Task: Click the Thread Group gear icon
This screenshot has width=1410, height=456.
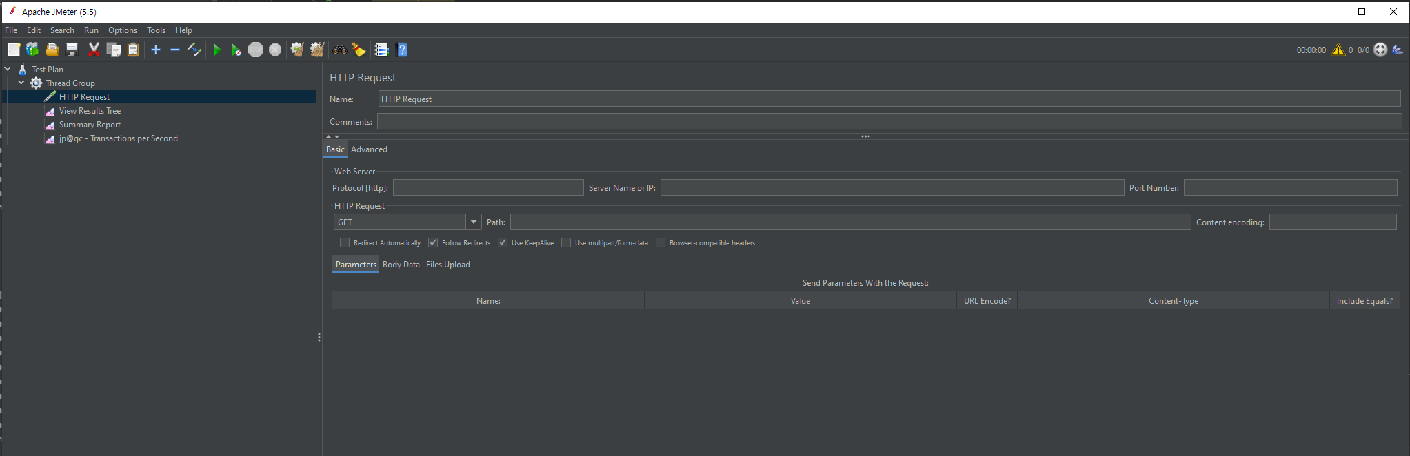Action: pos(37,83)
